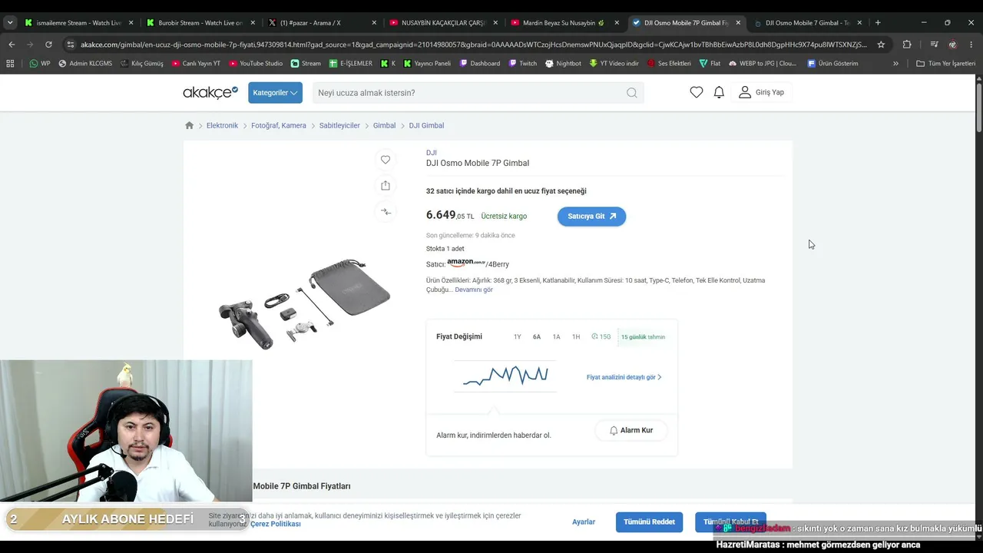Open the Fotoğraf, Kamera breadcrumb link
983x553 pixels.
pos(279,125)
